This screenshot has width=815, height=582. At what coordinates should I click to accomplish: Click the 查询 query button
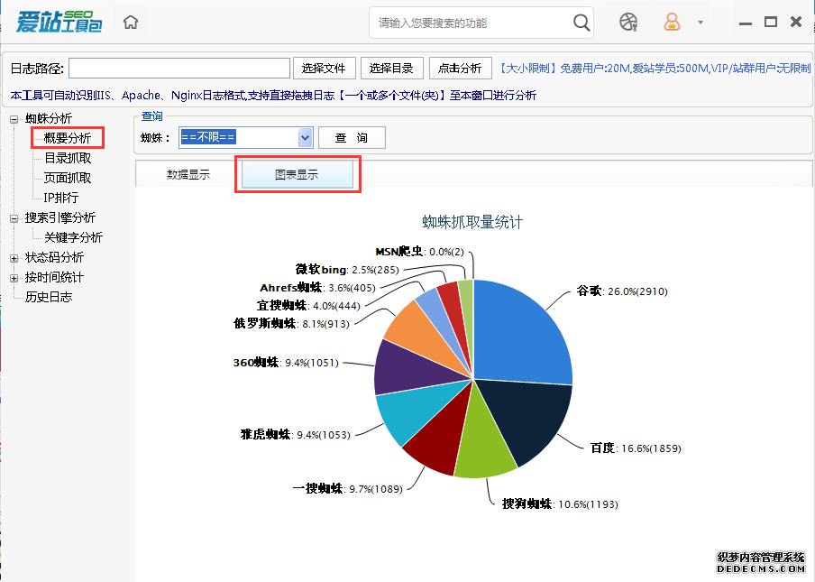click(x=352, y=137)
